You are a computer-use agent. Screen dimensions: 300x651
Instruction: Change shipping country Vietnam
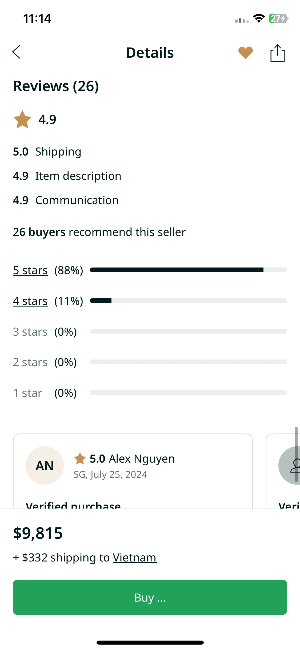point(135,557)
